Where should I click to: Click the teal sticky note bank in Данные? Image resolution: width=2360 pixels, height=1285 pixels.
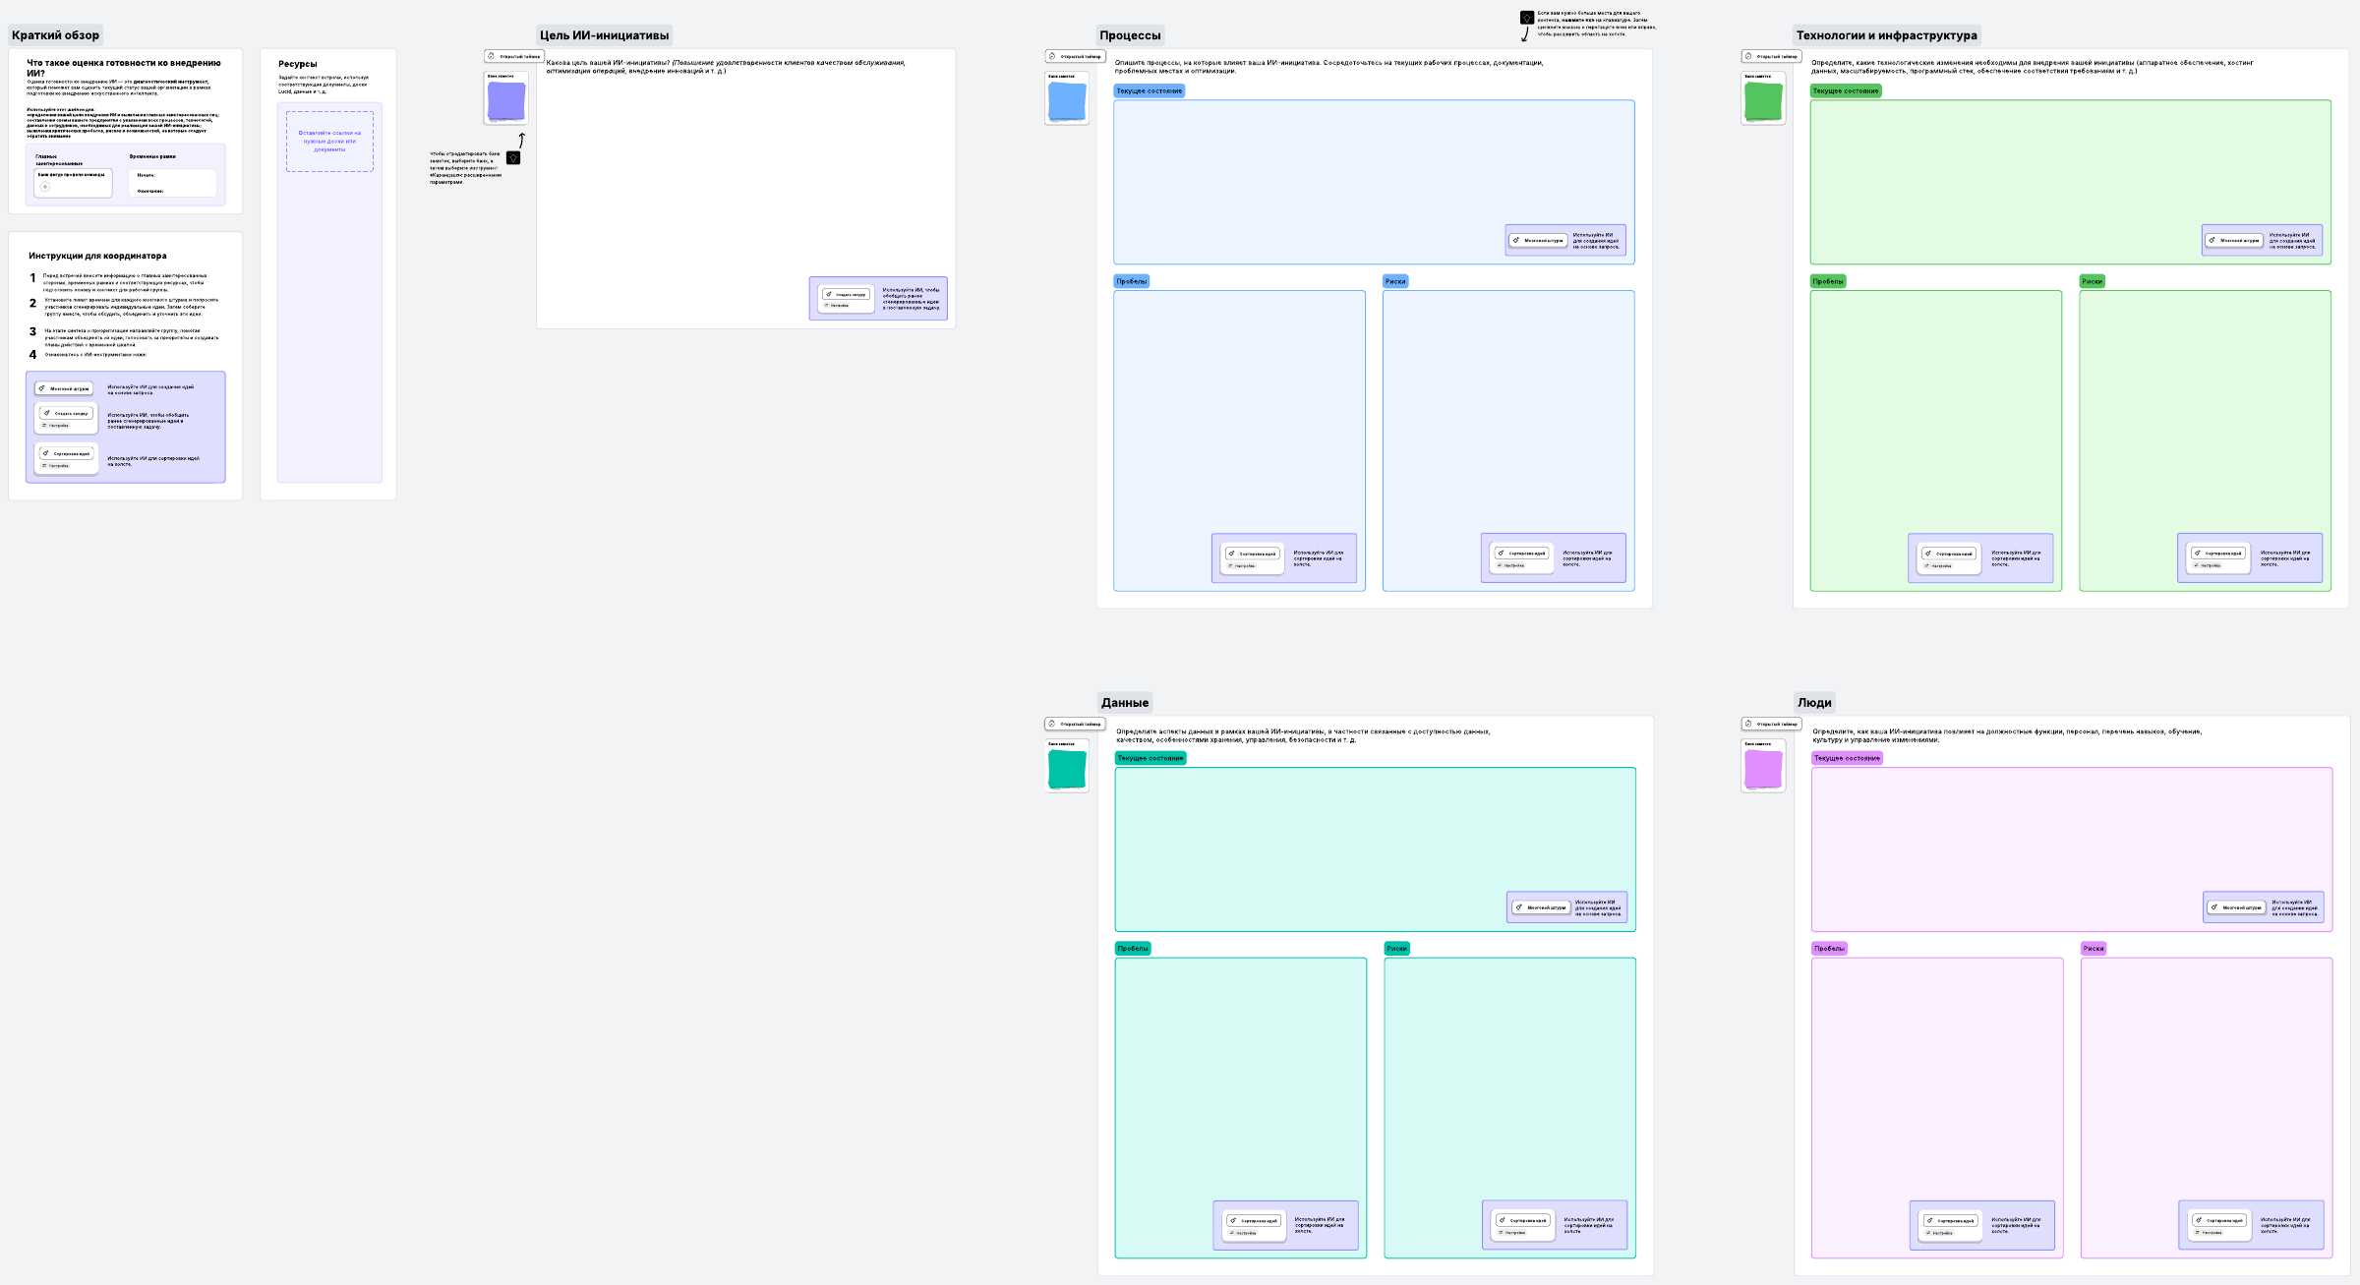[x=1067, y=769]
